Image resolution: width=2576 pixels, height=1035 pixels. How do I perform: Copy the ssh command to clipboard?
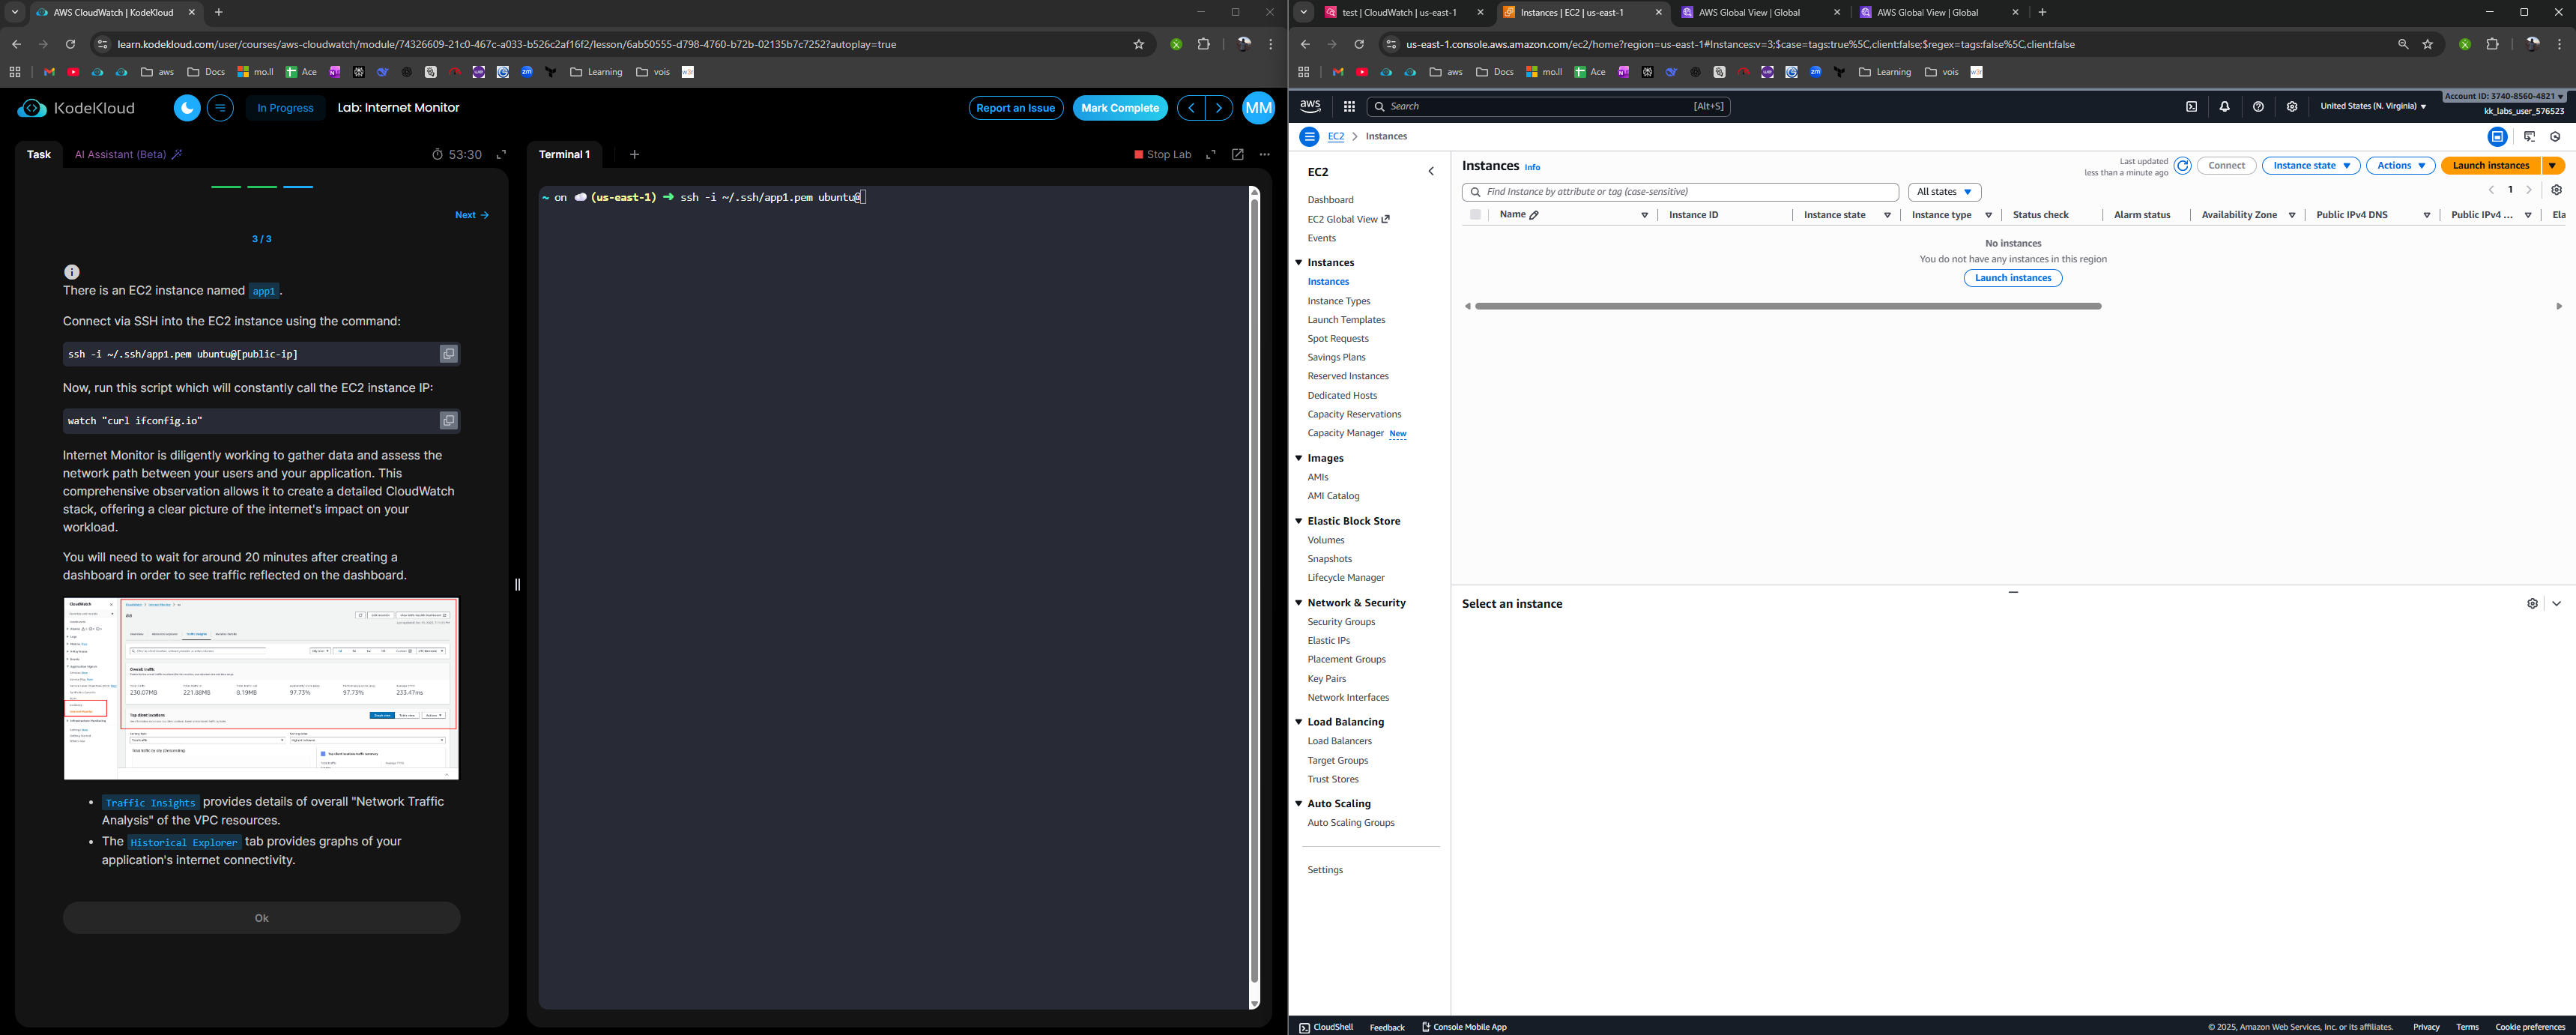[448, 354]
